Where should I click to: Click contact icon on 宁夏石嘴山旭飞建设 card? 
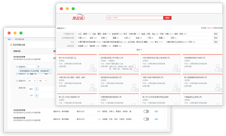[x=93, y=88]
